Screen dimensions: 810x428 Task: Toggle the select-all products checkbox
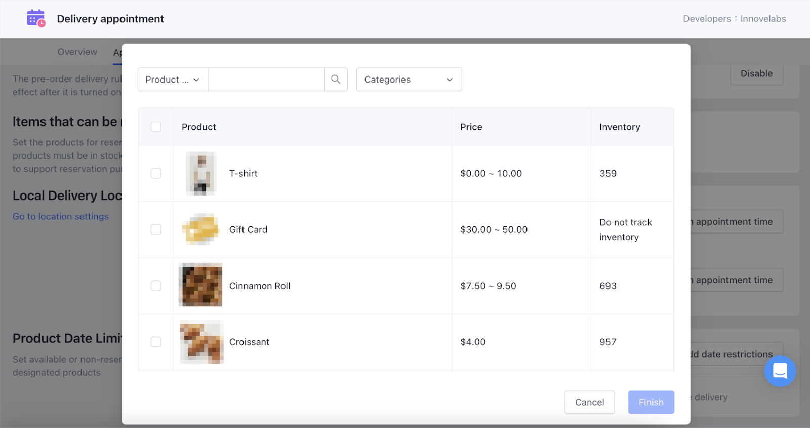point(156,127)
